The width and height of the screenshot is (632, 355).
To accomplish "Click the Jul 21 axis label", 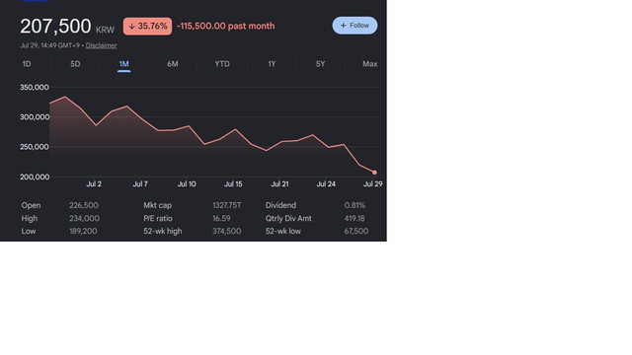I will pyautogui.click(x=279, y=184).
